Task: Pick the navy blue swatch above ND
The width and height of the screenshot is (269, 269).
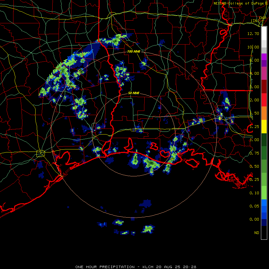Action: pyautogui.click(x=264, y=223)
